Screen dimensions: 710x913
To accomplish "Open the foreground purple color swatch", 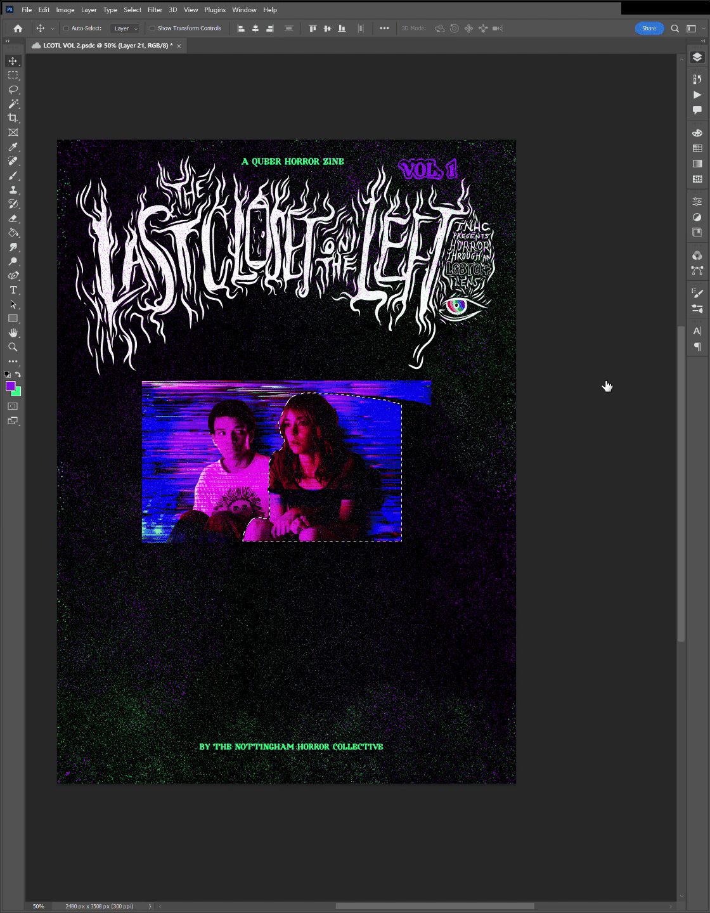I will click(10, 386).
